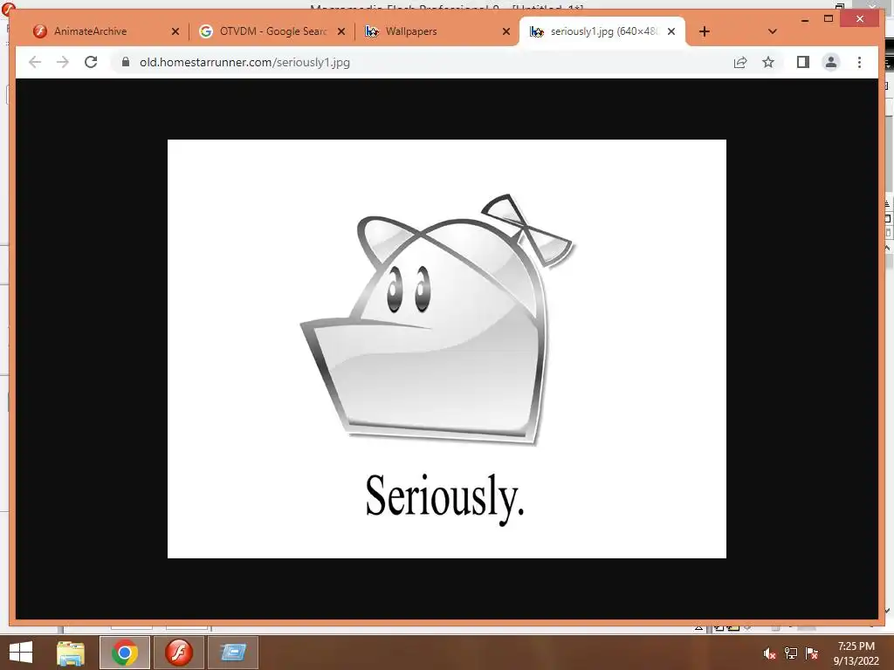
Task: Open network status tray icon
Action: pyautogui.click(x=791, y=653)
